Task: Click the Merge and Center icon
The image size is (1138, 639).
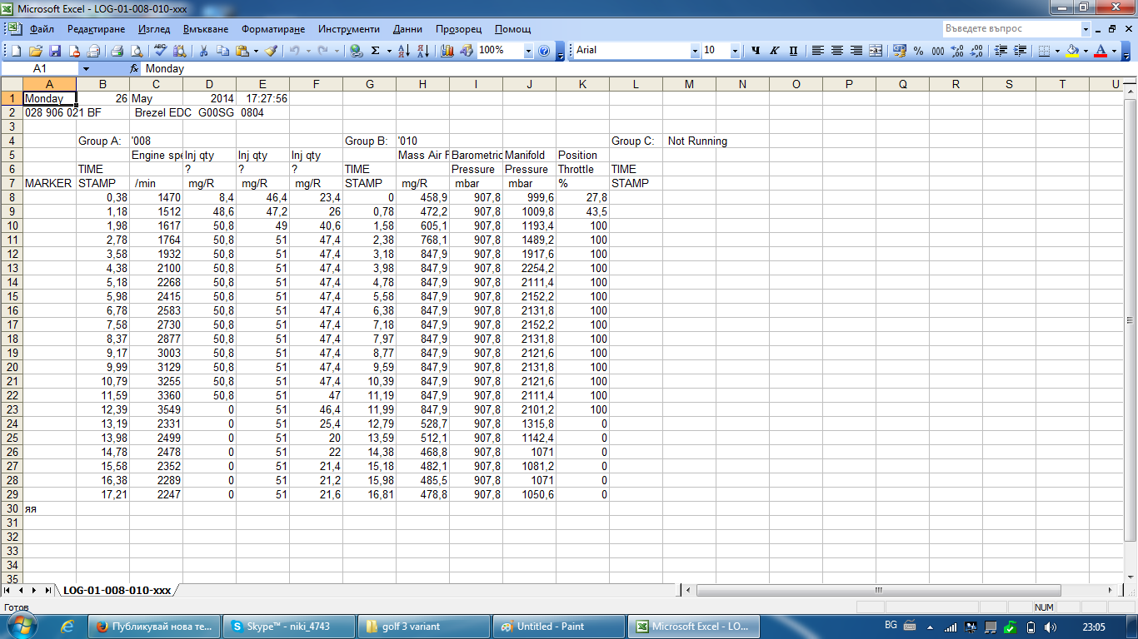Action: click(x=876, y=51)
